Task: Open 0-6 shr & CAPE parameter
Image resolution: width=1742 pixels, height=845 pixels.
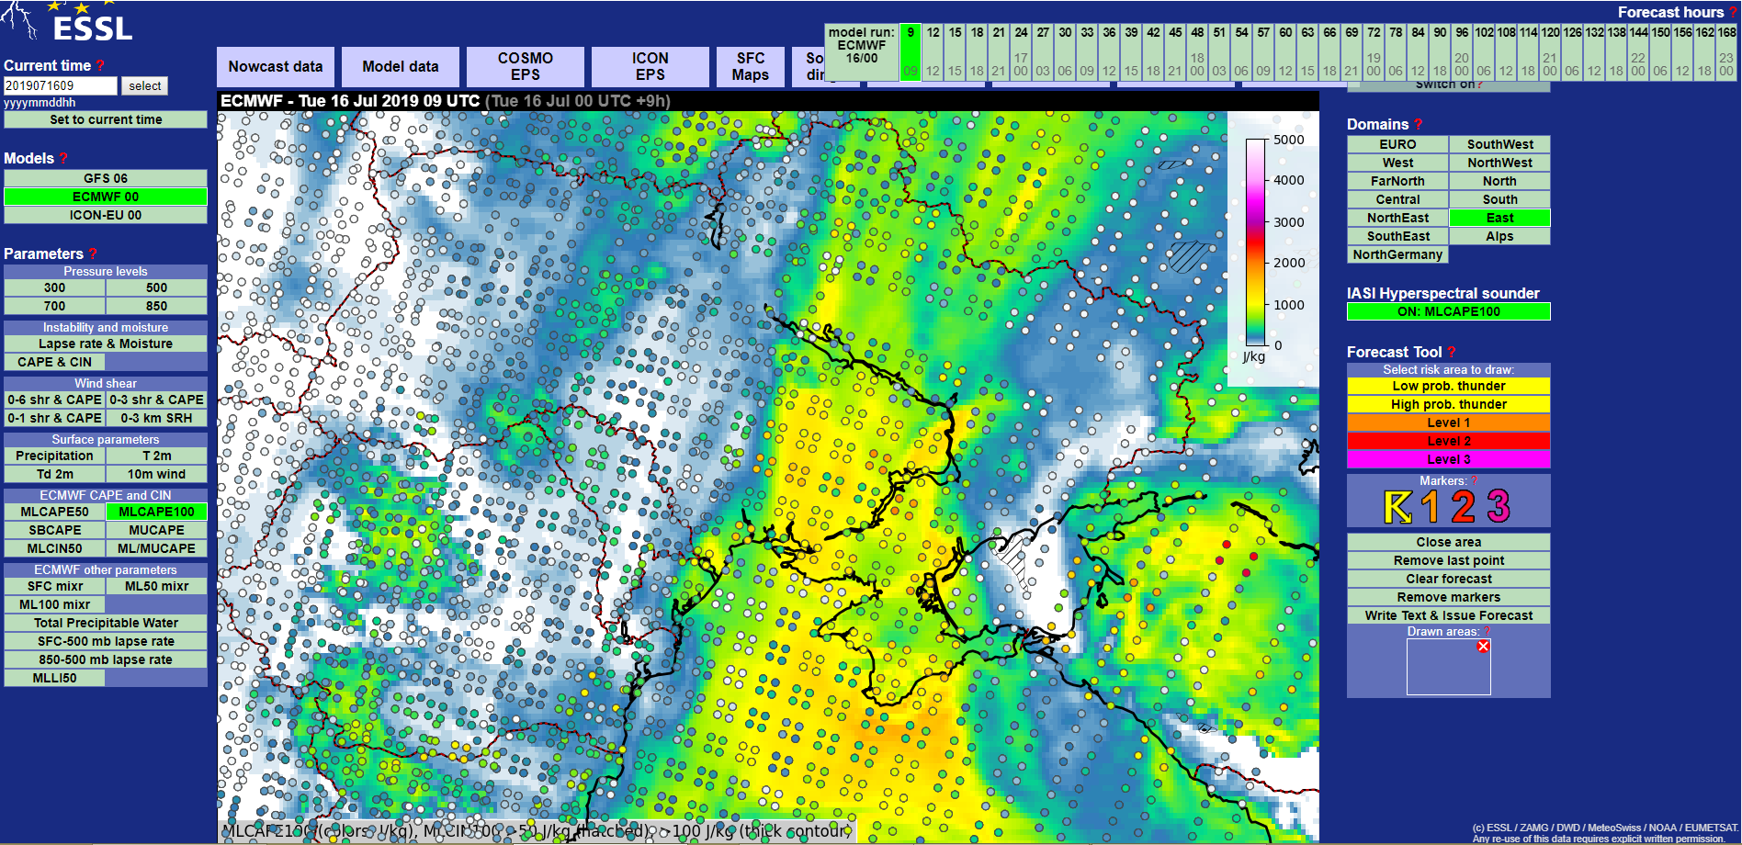Action: point(55,400)
